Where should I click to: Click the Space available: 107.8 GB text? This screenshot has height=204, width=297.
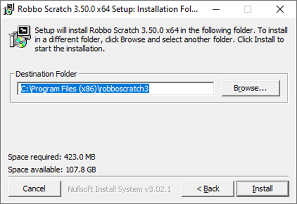52,169
